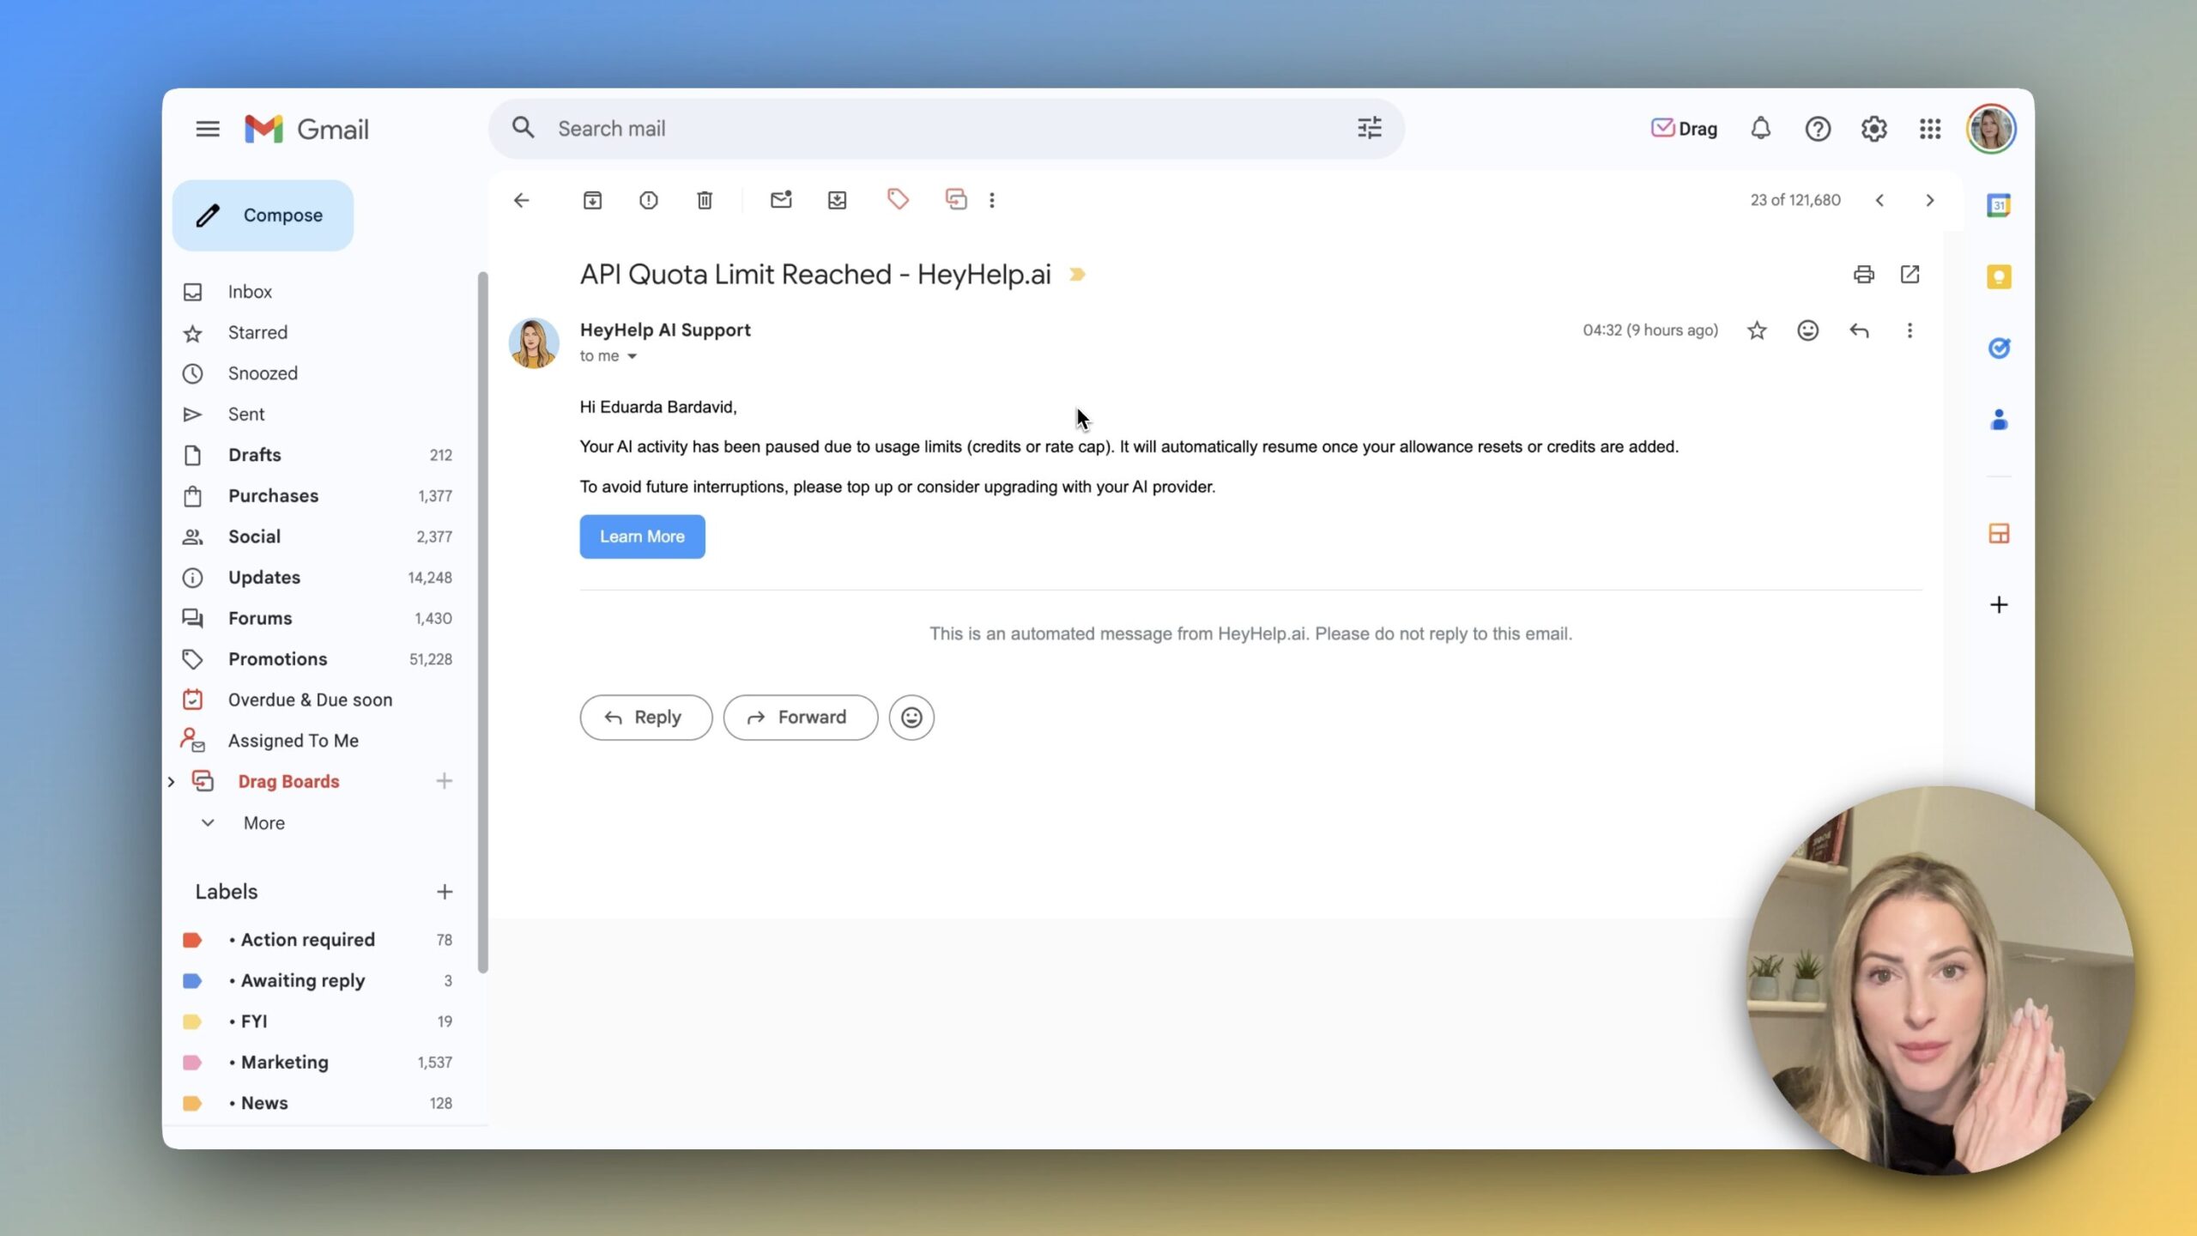
Task: Delete the email with trash icon
Action: [704, 200]
